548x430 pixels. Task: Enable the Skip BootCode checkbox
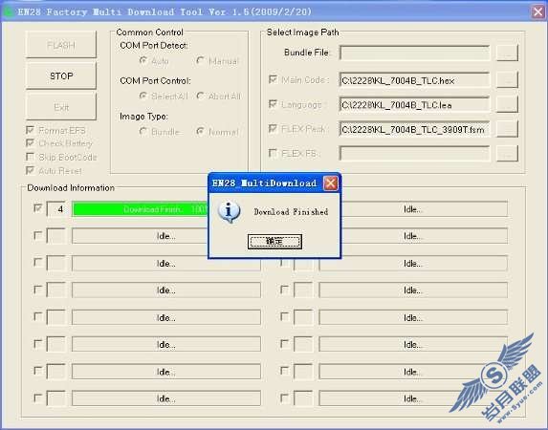pyautogui.click(x=31, y=157)
